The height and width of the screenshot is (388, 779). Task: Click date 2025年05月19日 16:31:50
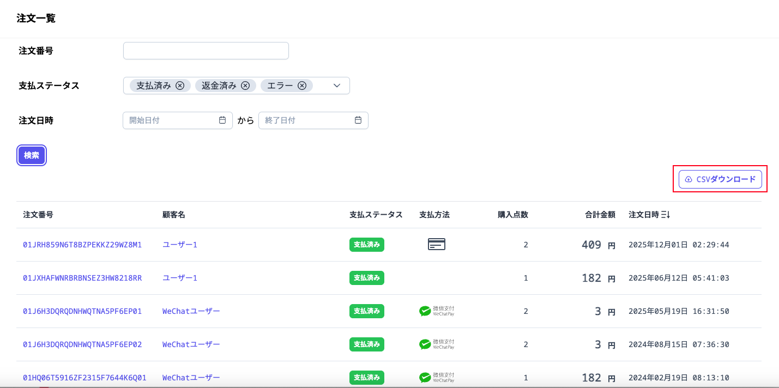point(679,311)
